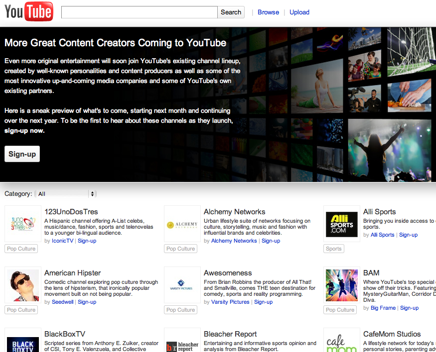Open the Browse link
Screen dimensions: 436x352
point(268,12)
